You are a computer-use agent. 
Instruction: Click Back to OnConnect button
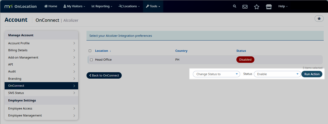[x=104, y=75]
